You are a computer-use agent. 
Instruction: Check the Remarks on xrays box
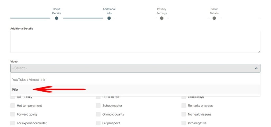pos(184,106)
